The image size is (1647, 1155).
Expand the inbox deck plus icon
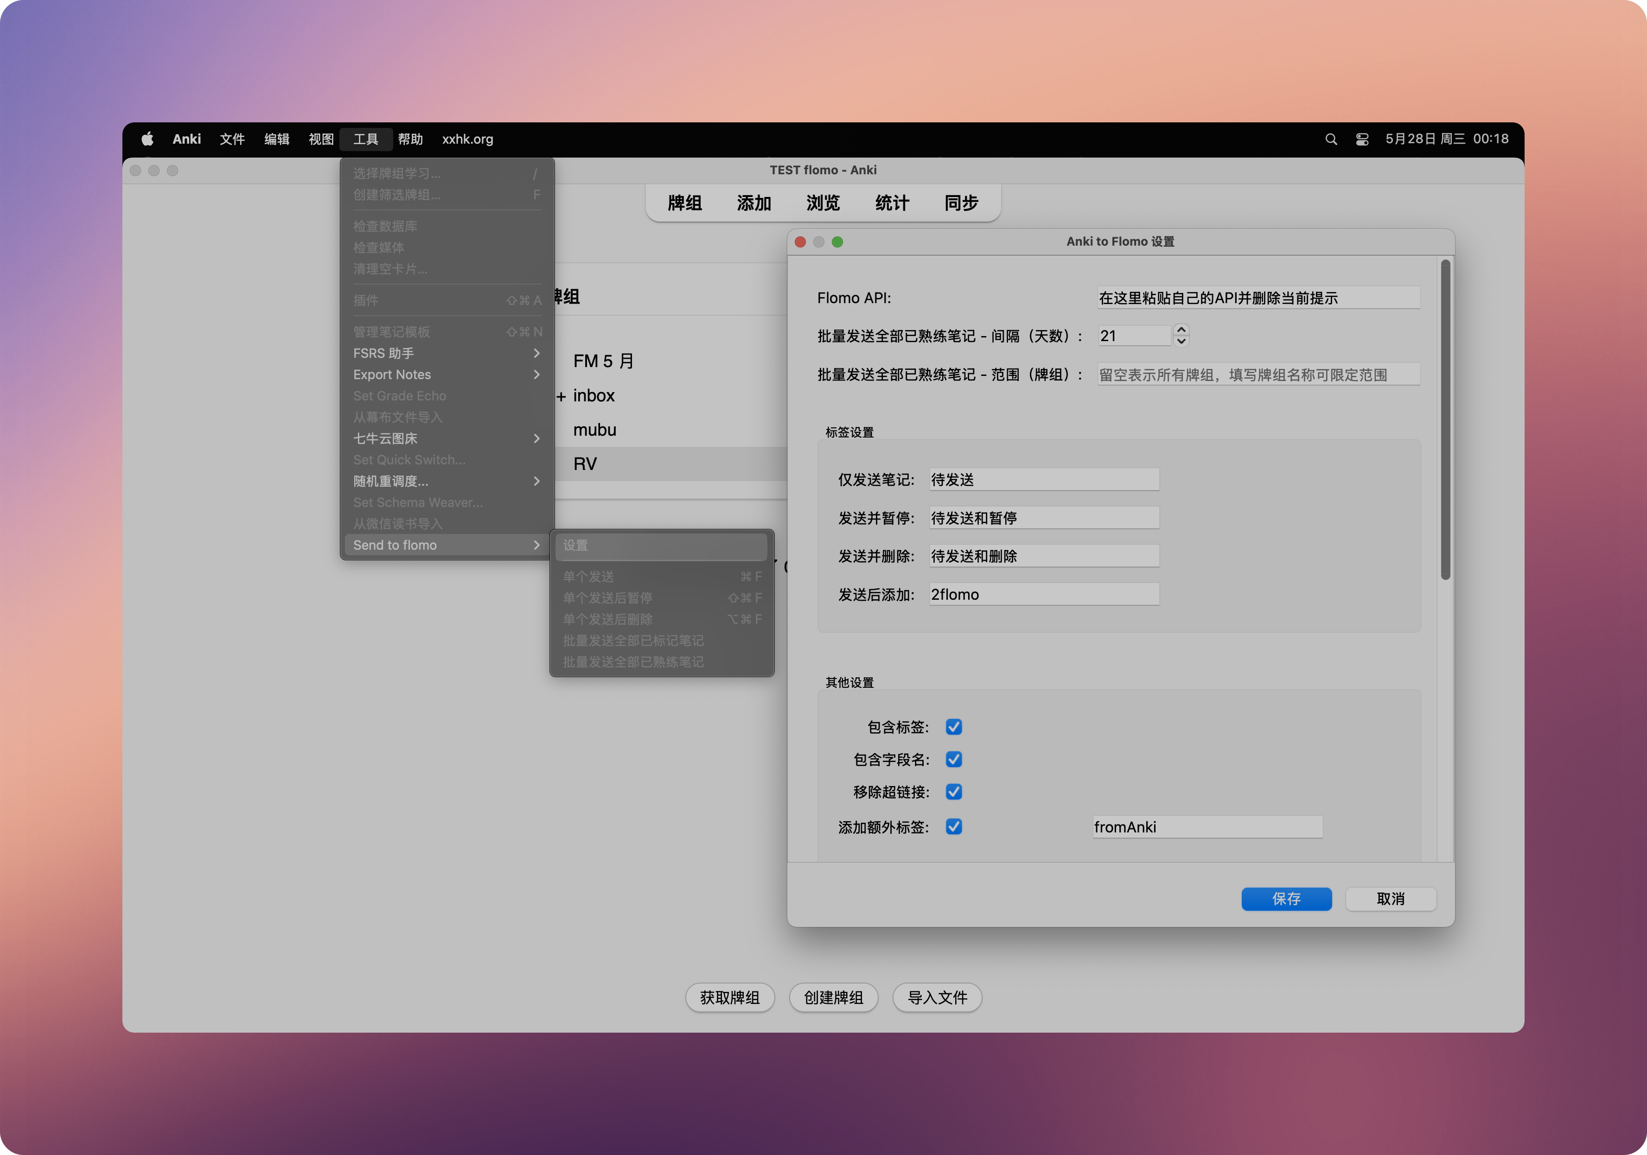point(561,396)
